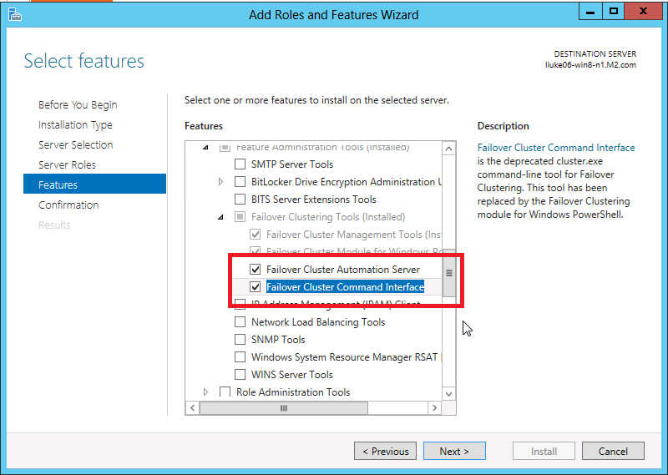Check Network Load Balancing Tools
The width and height of the screenshot is (668, 475).
(x=240, y=322)
